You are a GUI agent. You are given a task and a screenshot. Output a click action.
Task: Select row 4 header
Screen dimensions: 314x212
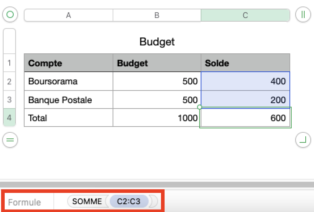pos(9,118)
